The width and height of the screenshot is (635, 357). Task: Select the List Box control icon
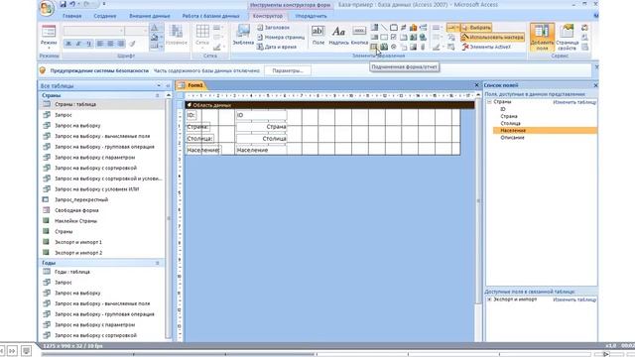point(374,38)
